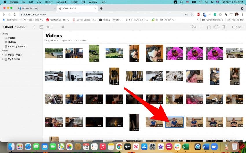Expand the Media Types folder
Image resolution: width=246 pixels, height=153 pixels.
point(2,55)
